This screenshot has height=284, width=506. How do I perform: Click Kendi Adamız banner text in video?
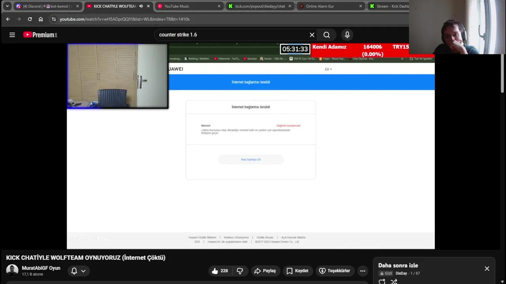329,47
